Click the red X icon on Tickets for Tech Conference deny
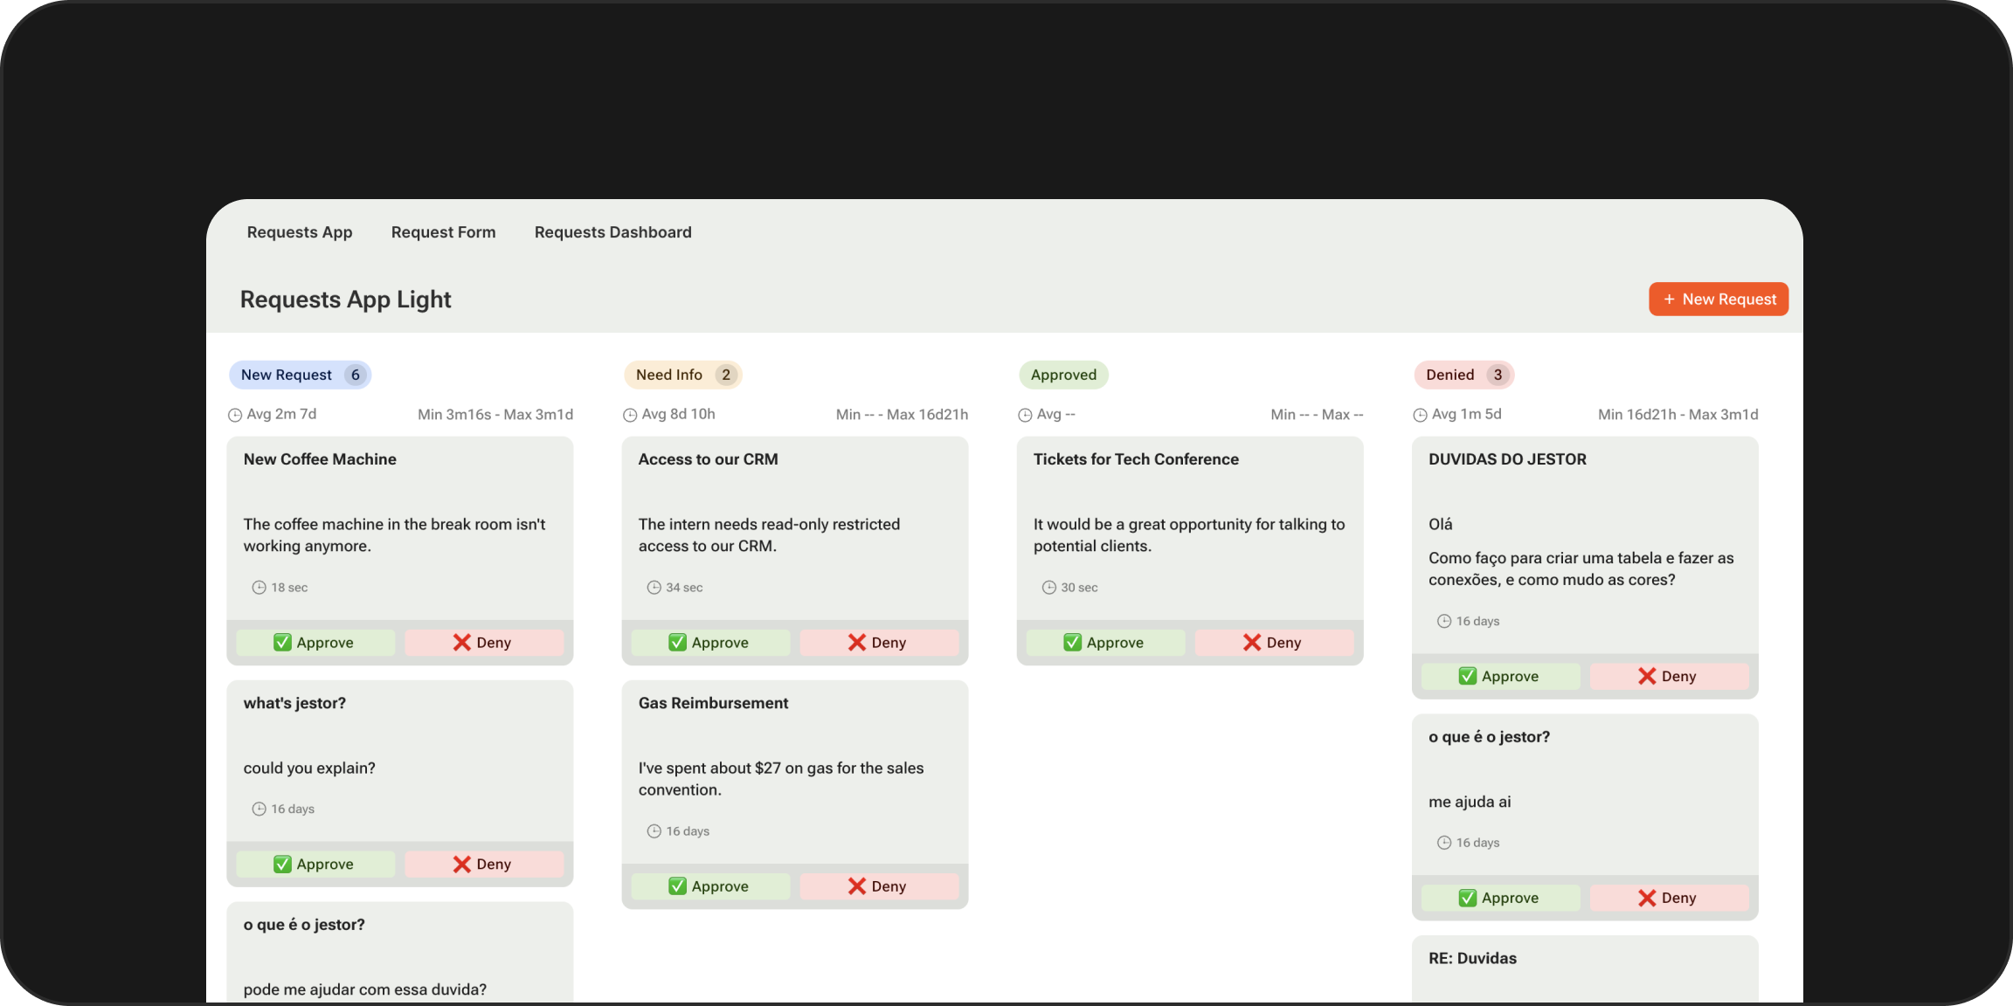Viewport: 2013px width, 1006px height. point(1252,642)
